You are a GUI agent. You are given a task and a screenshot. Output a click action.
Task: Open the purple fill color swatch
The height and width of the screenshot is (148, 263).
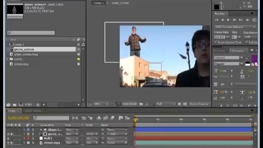pyautogui.click(x=254, y=58)
